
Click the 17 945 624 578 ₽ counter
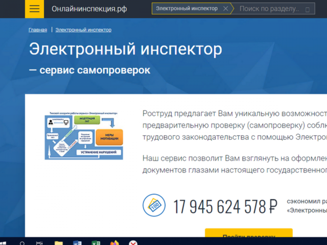pos(225,206)
